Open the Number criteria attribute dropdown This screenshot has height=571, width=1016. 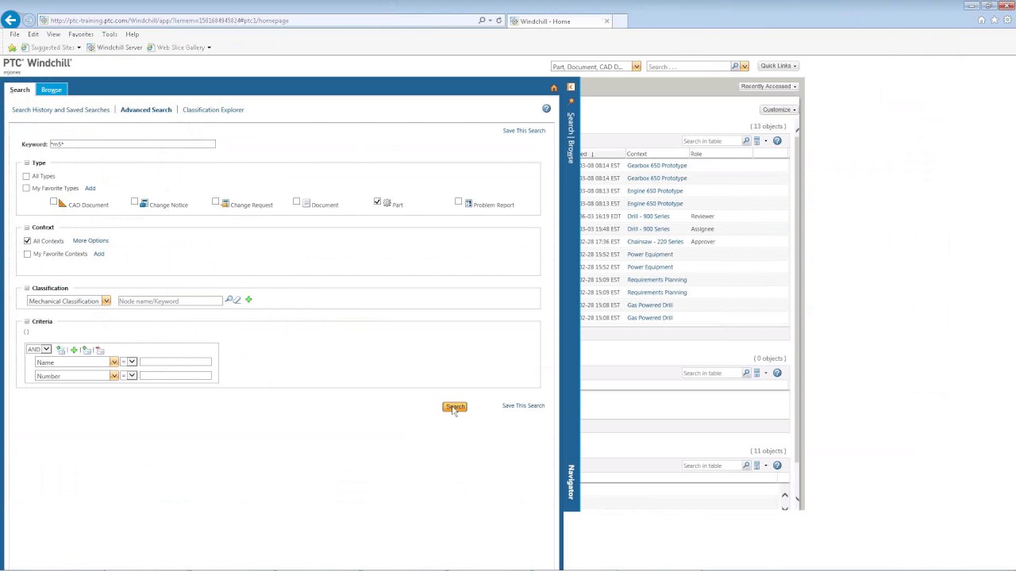click(x=114, y=376)
